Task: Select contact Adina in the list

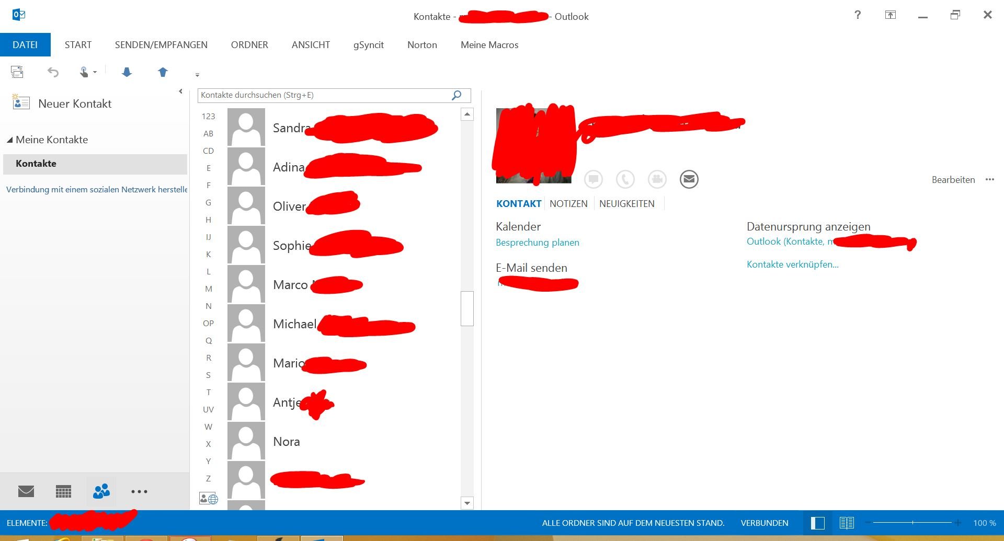Action: [x=343, y=167]
